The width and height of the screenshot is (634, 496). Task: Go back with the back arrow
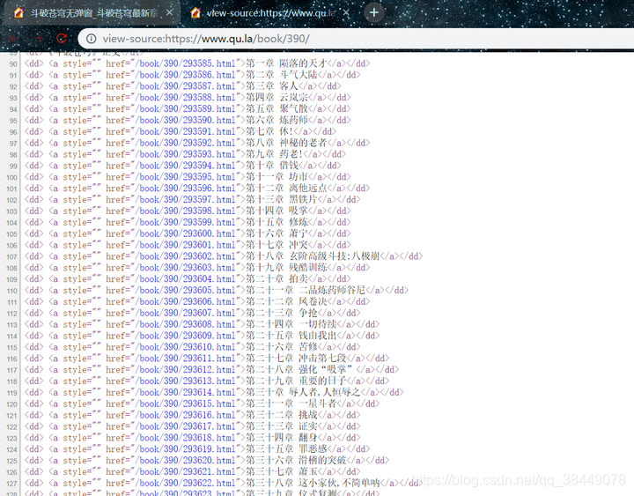coord(14,39)
